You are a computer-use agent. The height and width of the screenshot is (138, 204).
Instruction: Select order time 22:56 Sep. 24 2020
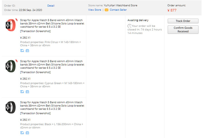coord(31,10)
